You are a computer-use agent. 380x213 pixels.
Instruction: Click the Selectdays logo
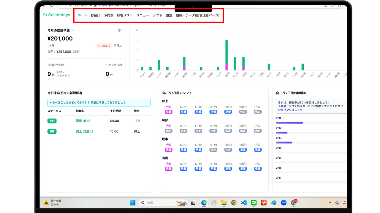57,15
